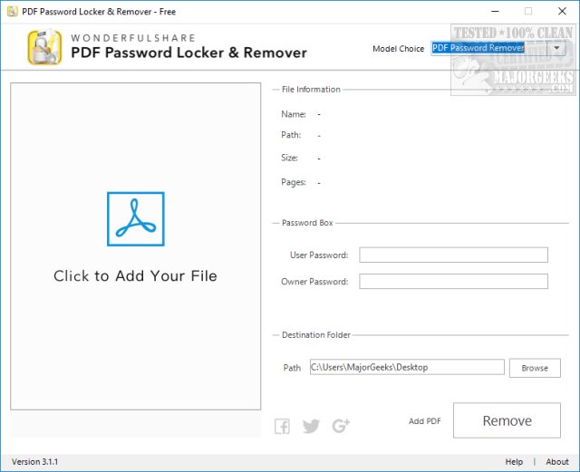Click the Owner Password input field
This screenshot has height=472, width=580.
point(453,282)
